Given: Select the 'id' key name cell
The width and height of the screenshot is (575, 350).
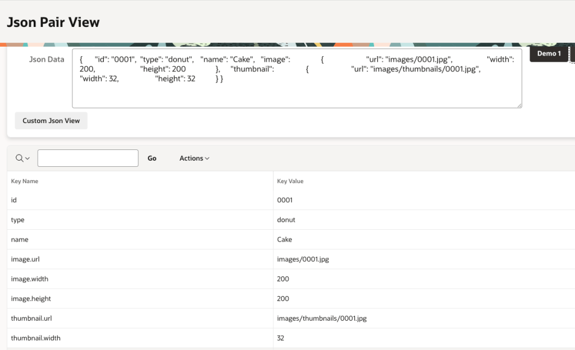Looking at the screenshot, I should click(15, 200).
